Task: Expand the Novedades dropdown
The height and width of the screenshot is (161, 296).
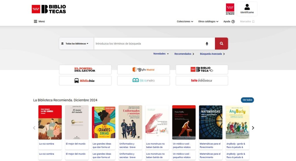Action: coord(161,54)
